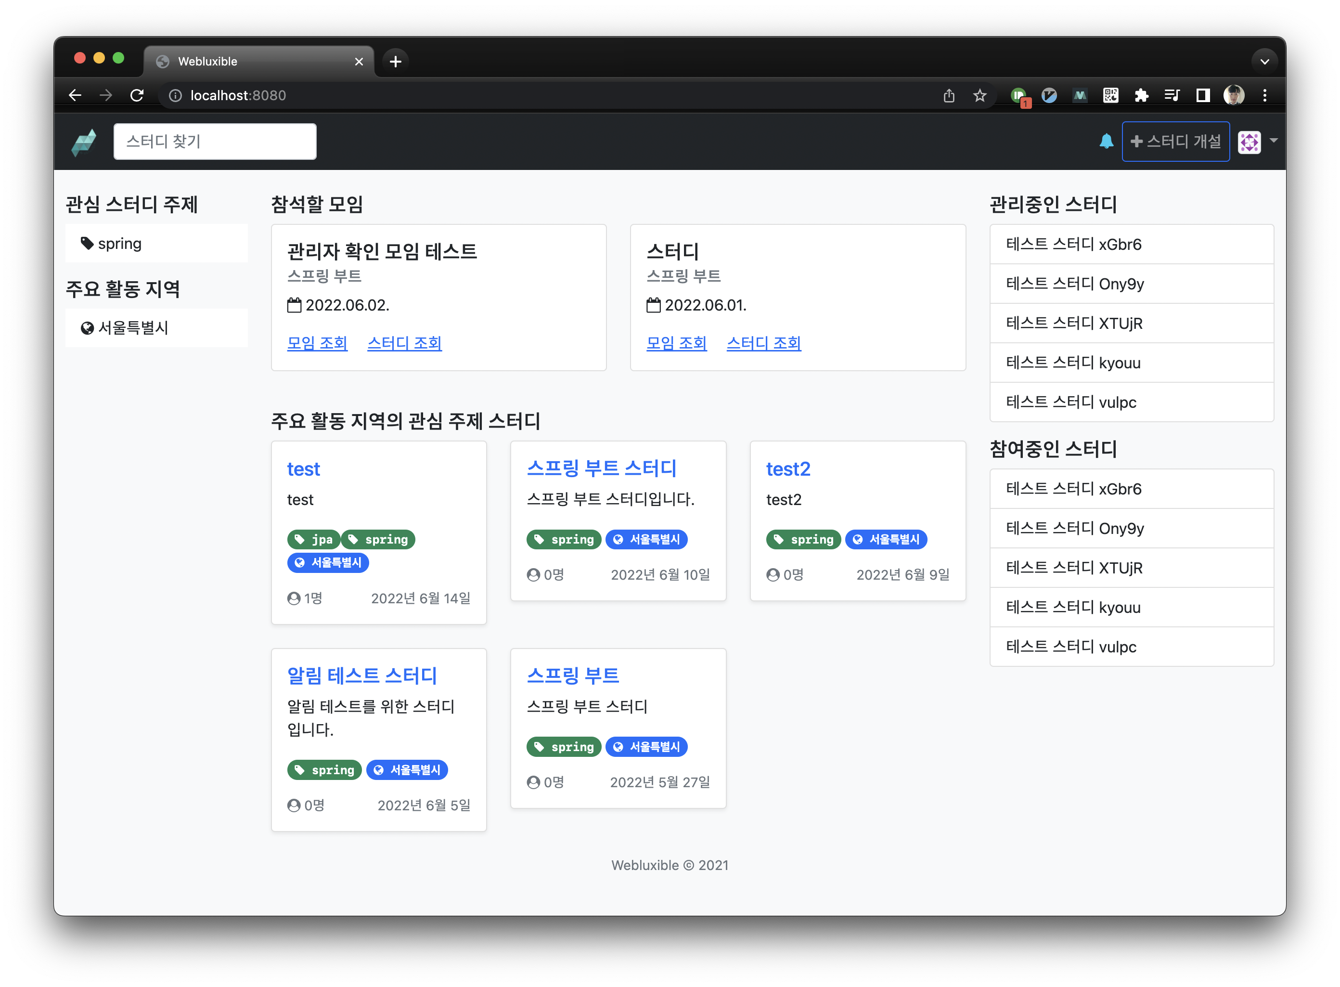Reload the page
Viewport: 1340px width, 987px height.
tap(137, 96)
